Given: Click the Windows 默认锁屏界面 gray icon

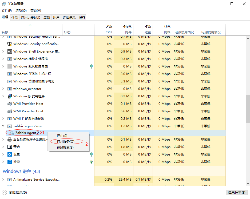Looking at the screenshot, I should [x=10, y=66].
